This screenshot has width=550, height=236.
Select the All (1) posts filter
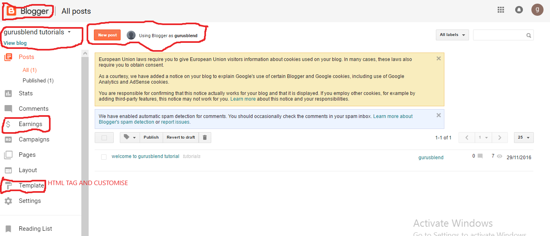click(30, 70)
